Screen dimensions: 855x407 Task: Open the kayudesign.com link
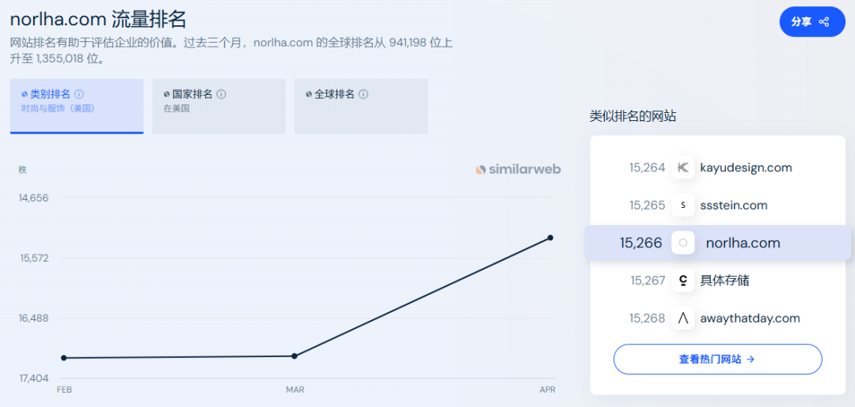click(x=746, y=168)
